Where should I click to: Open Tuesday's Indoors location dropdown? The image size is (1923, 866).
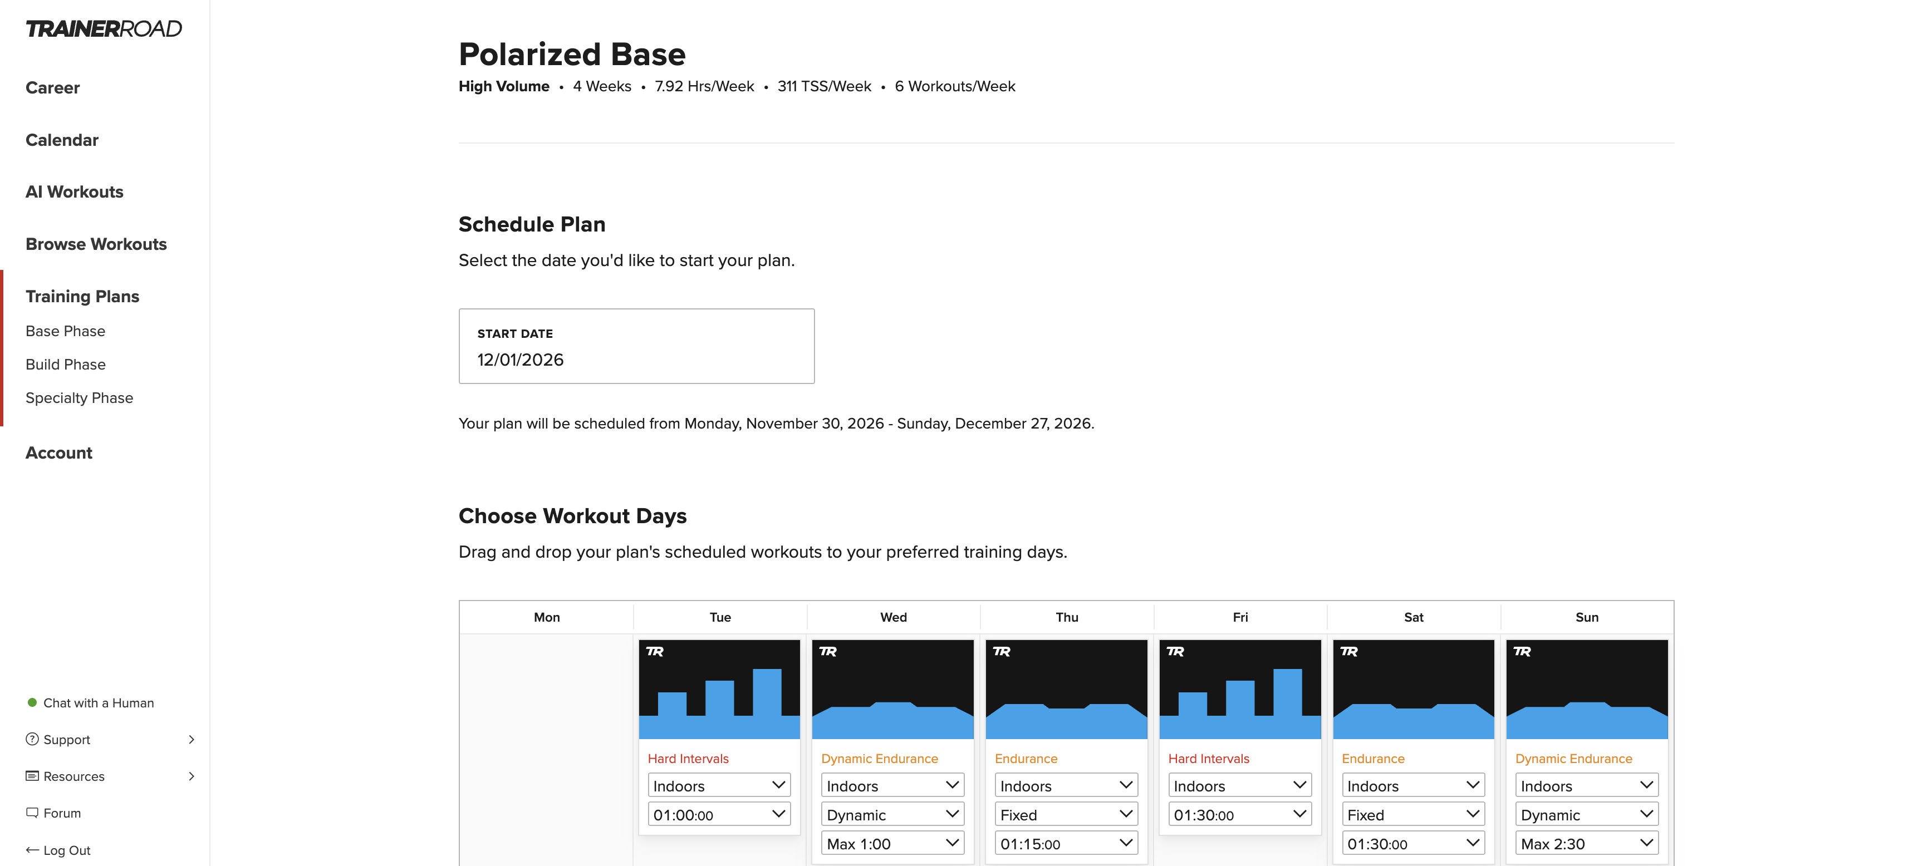pyautogui.click(x=719, y=785)
